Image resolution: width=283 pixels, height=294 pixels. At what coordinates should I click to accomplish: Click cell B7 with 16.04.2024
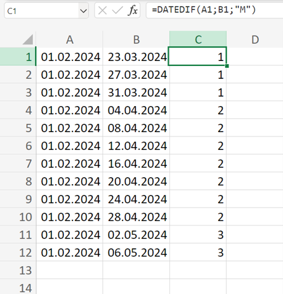tap(136, 163)
